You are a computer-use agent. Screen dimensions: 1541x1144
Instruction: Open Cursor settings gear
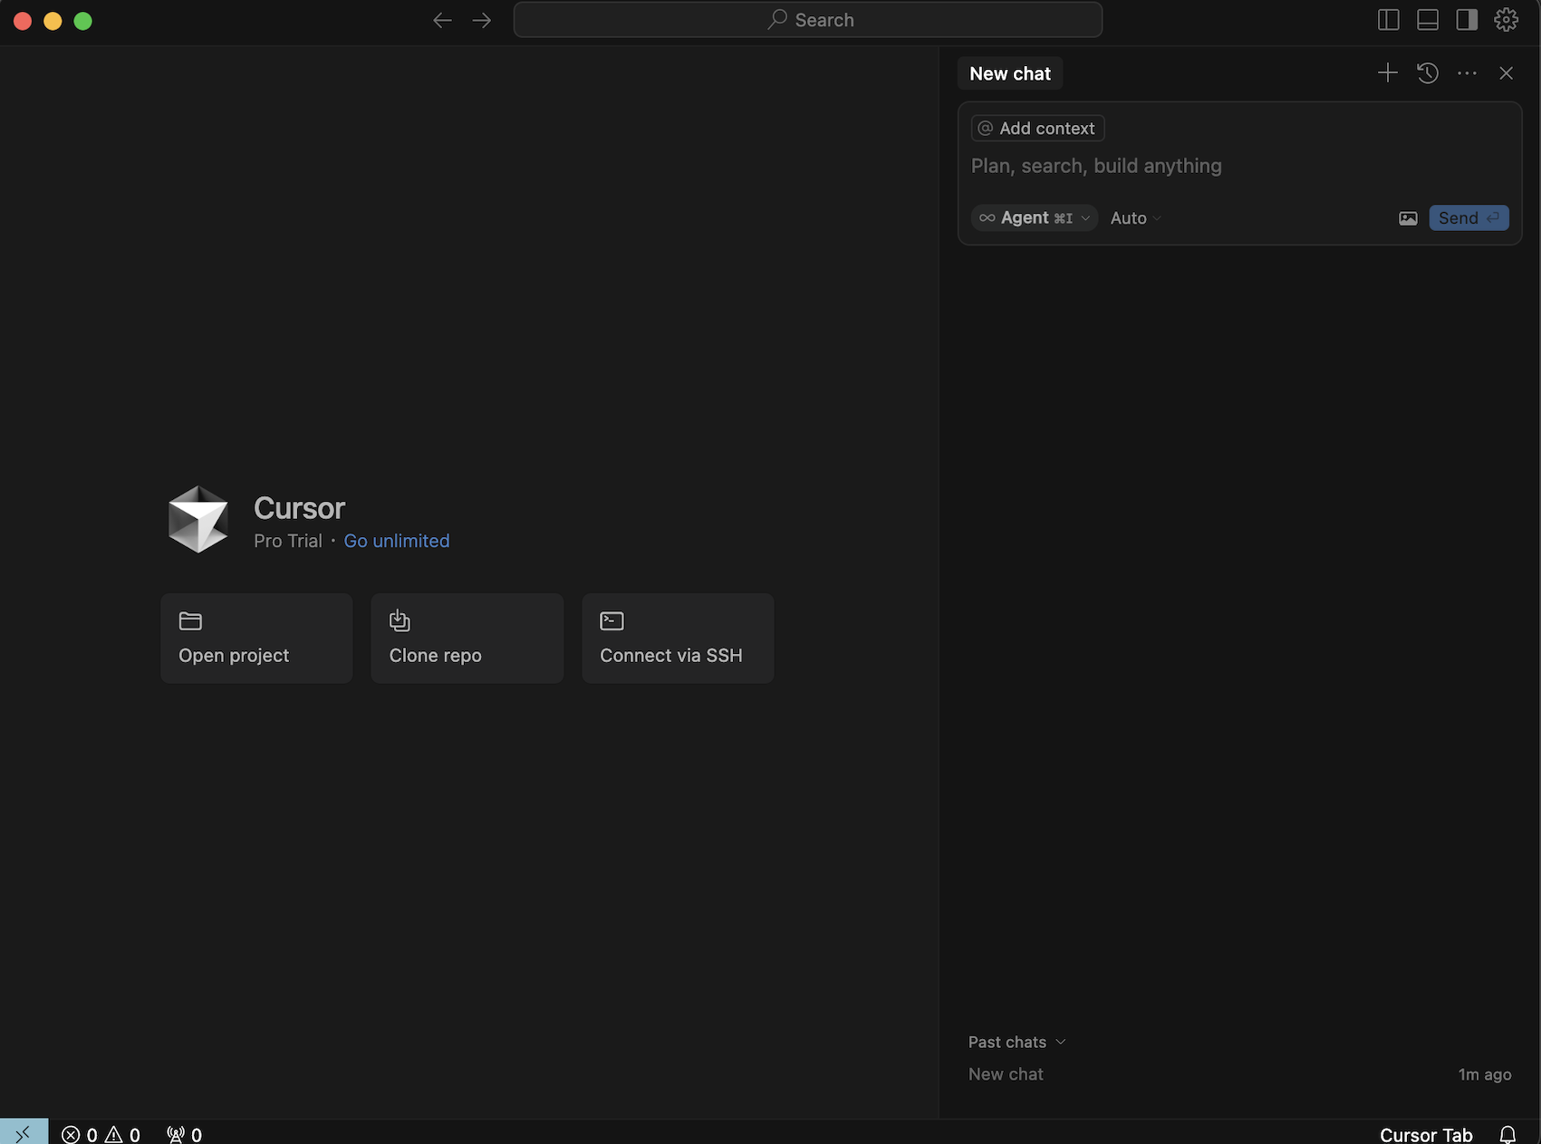[x=1507, y=20]
